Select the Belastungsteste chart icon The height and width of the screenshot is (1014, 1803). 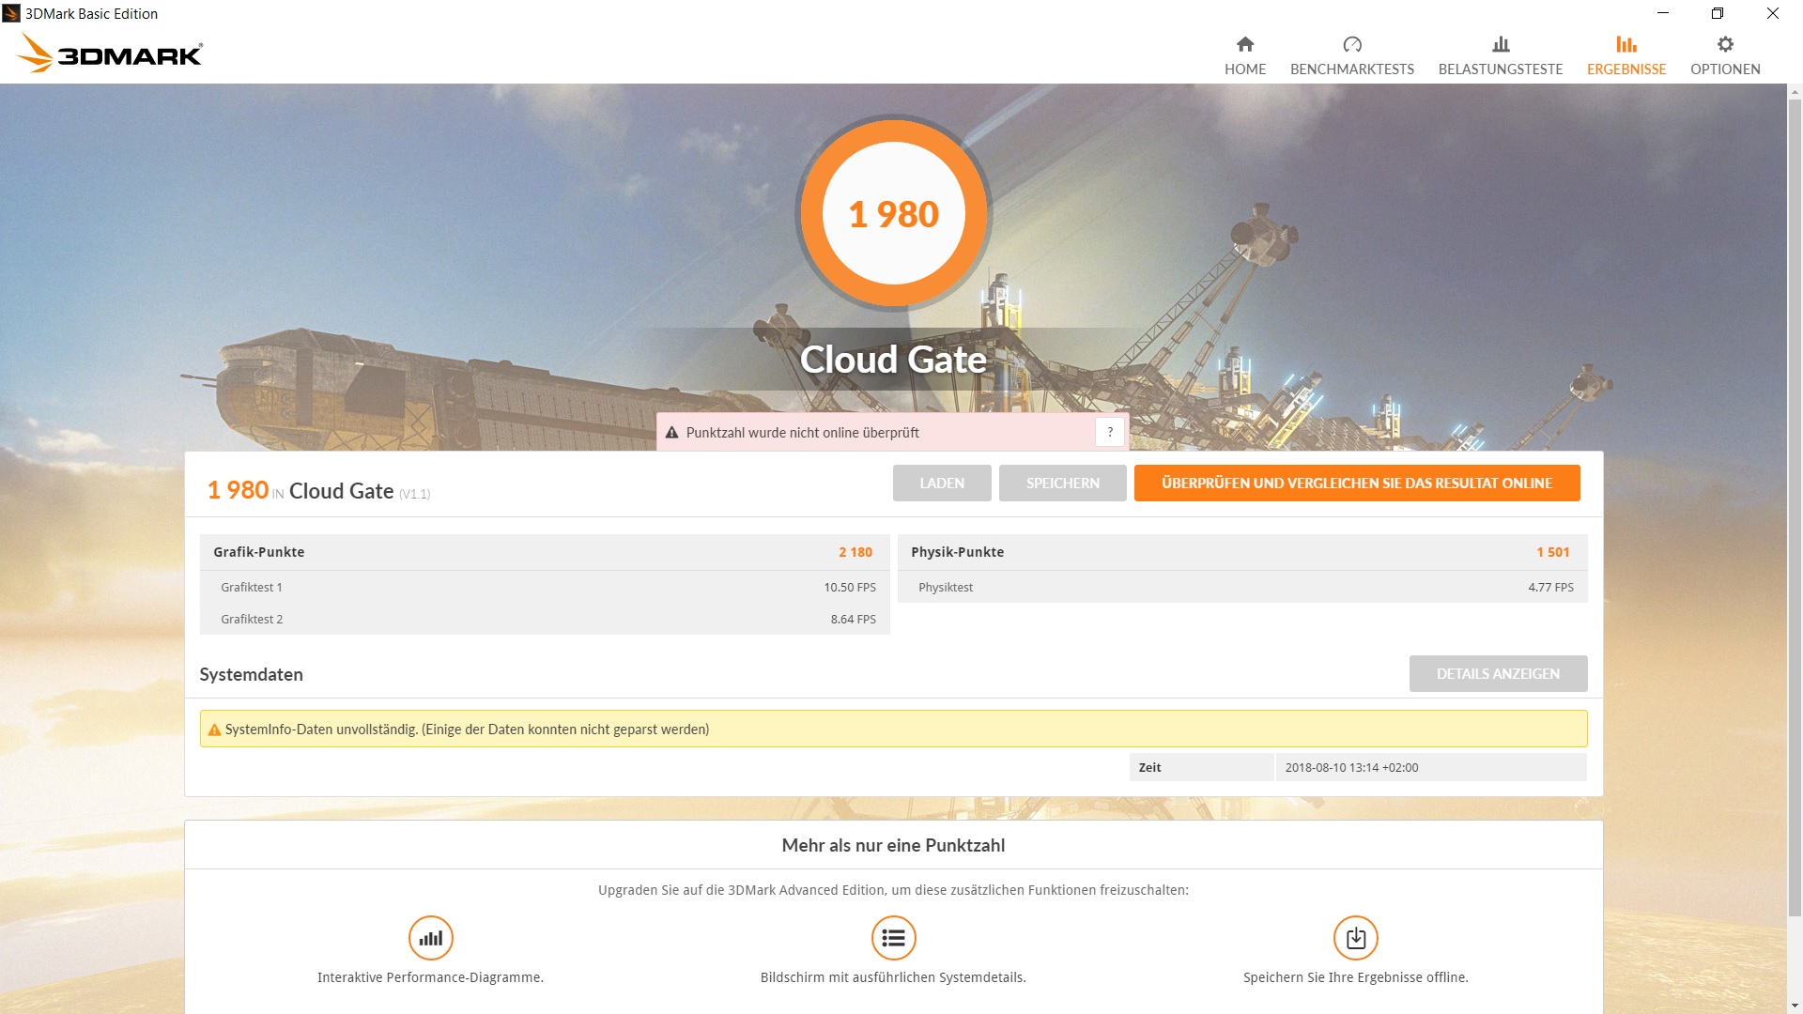click(1501, 44)
